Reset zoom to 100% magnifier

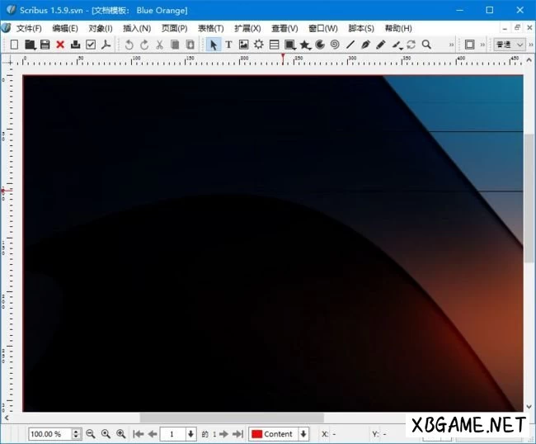pyautogui.click(x=106, y=434)
